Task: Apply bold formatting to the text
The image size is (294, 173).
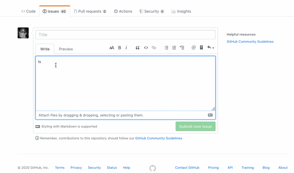Action: (120, 48)
